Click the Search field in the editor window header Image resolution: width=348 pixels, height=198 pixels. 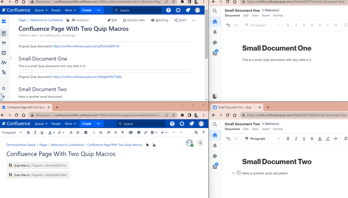(141, 124)
